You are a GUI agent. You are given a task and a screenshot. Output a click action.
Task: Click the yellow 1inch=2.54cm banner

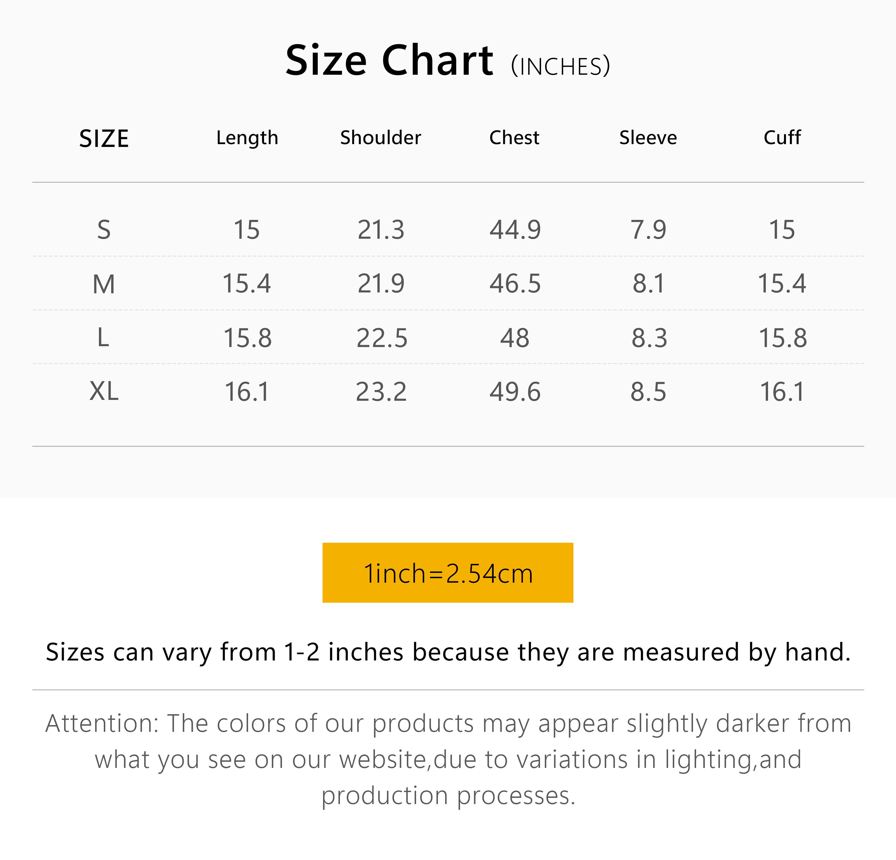[x=447, y=573]
